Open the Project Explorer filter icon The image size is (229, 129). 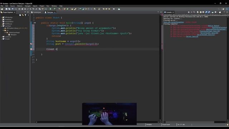(x=25, y=15)
